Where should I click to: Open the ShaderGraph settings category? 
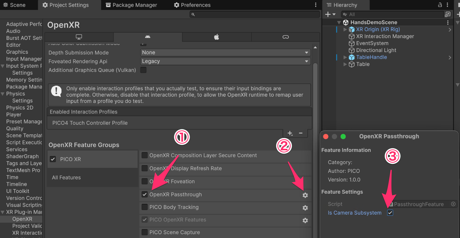pyautogui.click(x=22, y=156)
